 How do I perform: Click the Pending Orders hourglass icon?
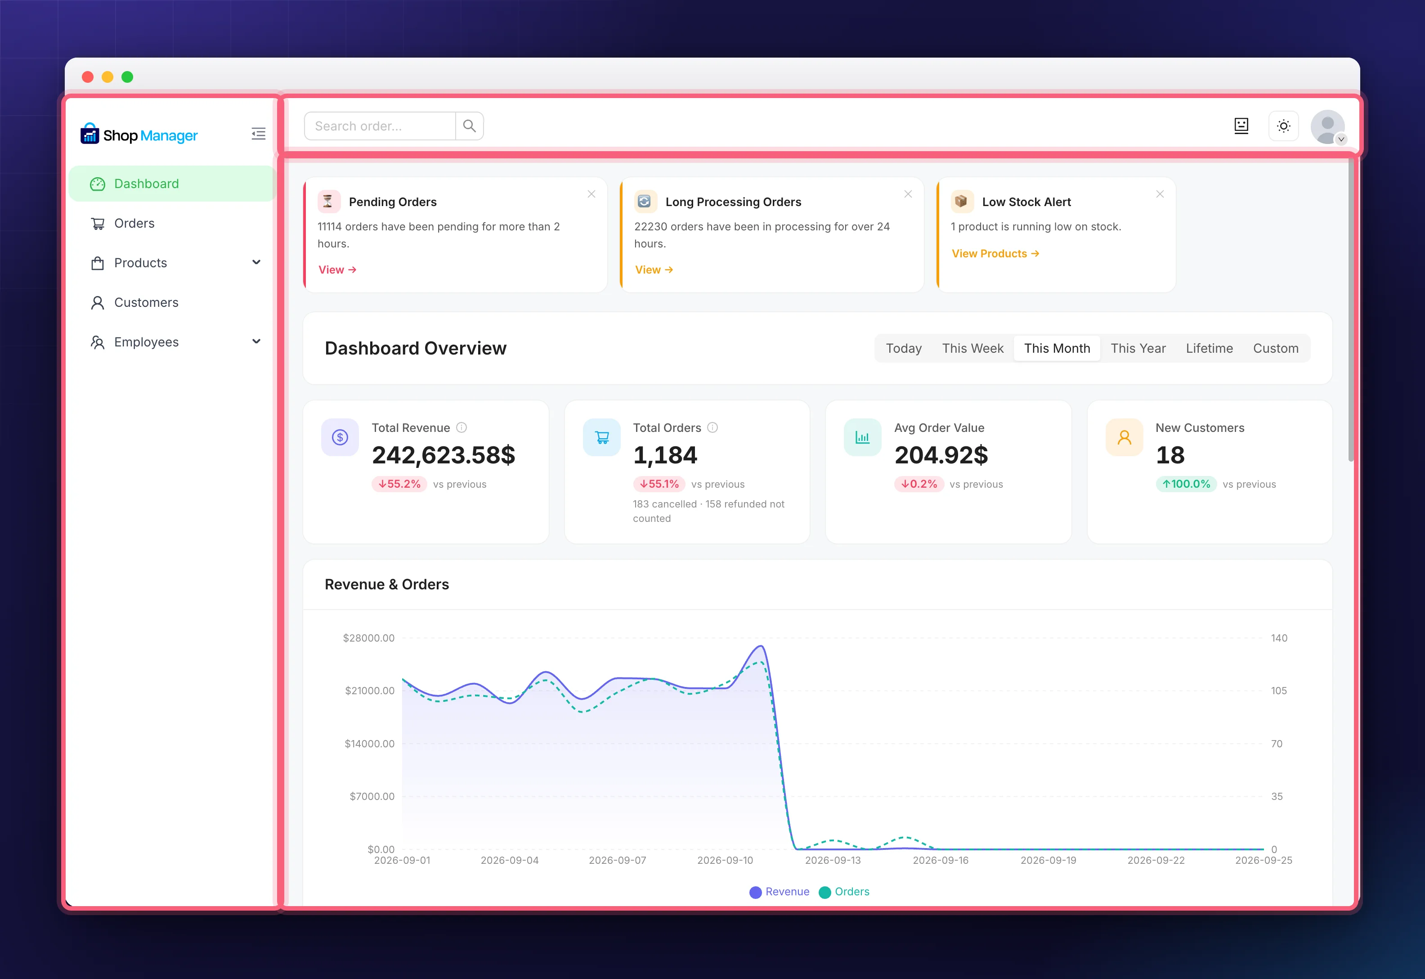coord(329,201)
